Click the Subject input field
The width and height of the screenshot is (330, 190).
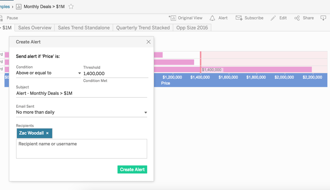coord(82,93)
